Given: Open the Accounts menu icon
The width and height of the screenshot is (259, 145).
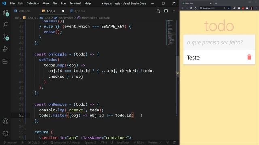Looking at the screenshot, I should pos(5,121).
